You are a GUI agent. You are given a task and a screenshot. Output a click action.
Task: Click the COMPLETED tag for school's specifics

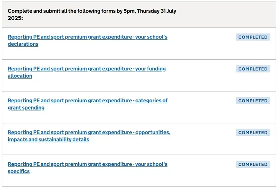pos(253,165)
